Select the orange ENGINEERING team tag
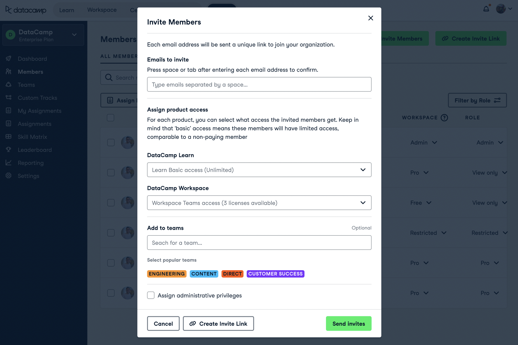This screenshot has width=518, height=345. [167, 274]
